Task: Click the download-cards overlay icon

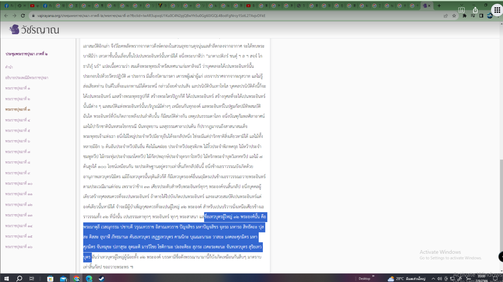Action: coord(462,10)
